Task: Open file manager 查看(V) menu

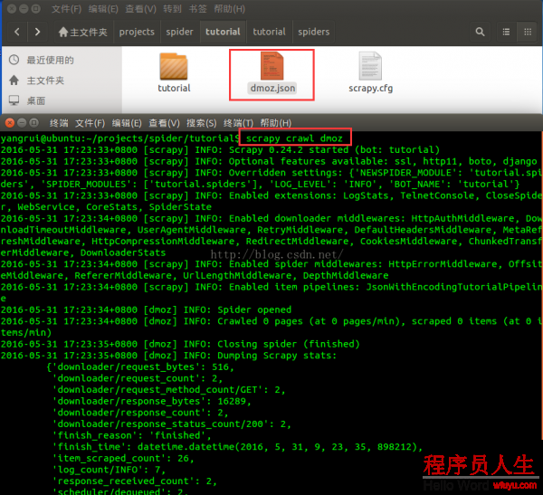Action: click(x=140, y=9)
